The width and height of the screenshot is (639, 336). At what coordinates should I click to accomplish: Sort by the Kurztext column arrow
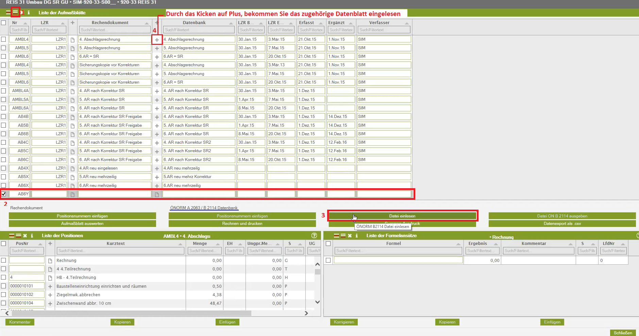180,244
